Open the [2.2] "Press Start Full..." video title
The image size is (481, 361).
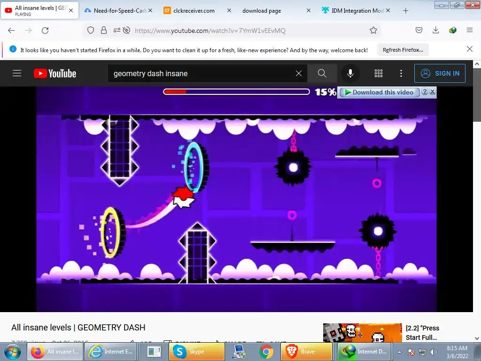pyautogui.click(x=422, y=333)
